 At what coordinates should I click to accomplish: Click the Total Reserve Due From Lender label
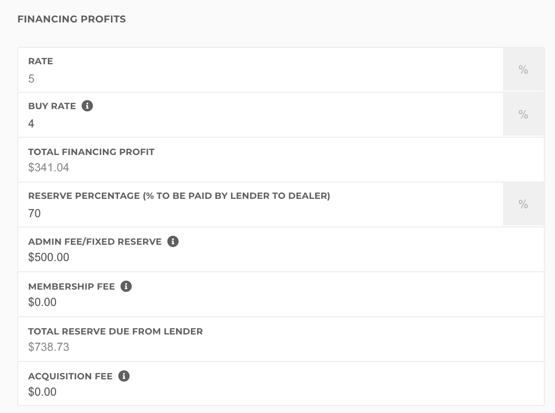[116, 331]
